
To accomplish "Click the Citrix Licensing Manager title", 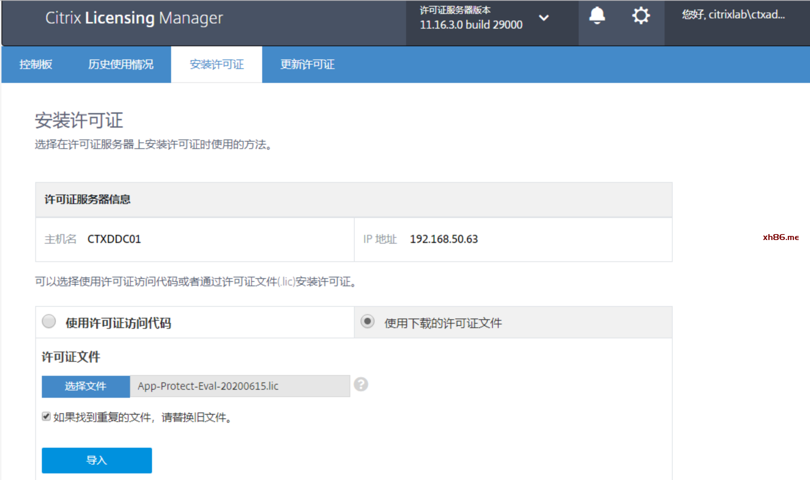I will click(x=134, y=18).
